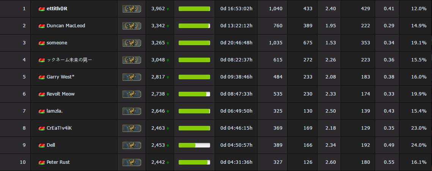Click the rank badge of Revolt Meow
The height and width of the screenshot is (171, 432).
132,94
